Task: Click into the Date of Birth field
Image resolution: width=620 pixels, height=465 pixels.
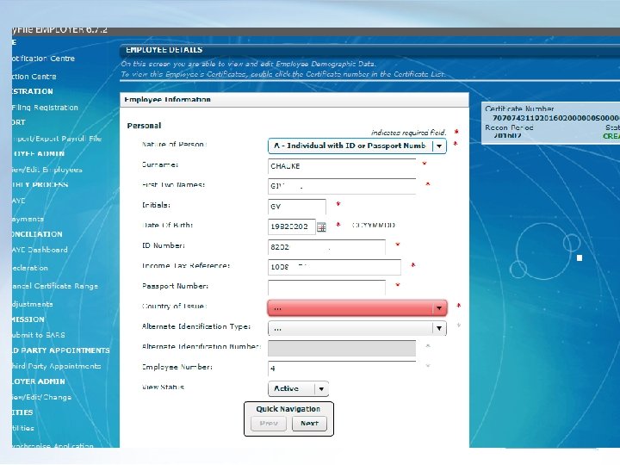Action: (x=292, y=226)
